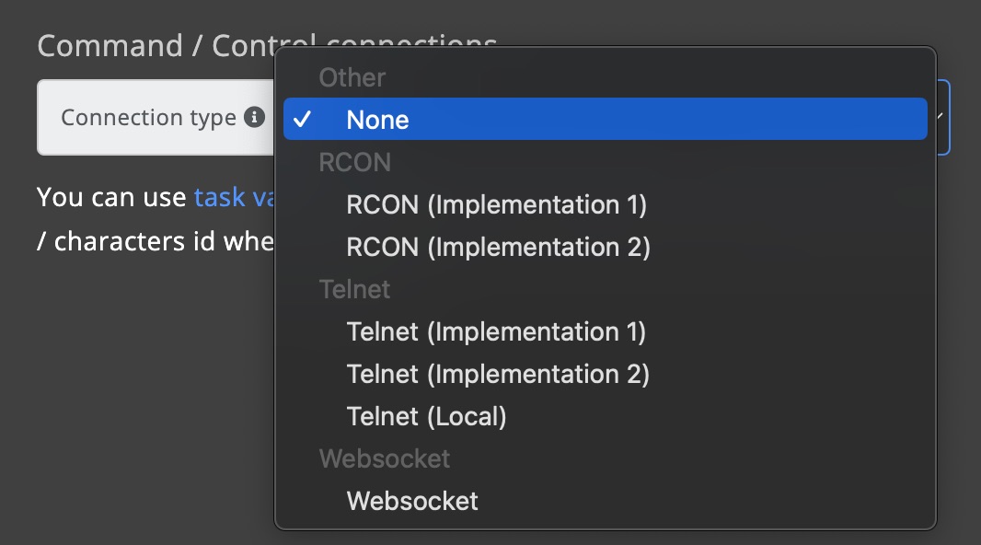Select RCON (Implementation 2)
The image size is (981, 545).
(498, 247)
